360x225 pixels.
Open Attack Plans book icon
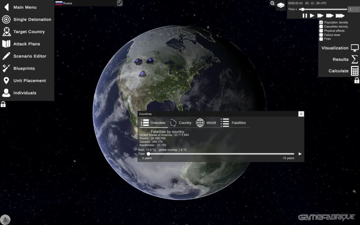(6, 44)
